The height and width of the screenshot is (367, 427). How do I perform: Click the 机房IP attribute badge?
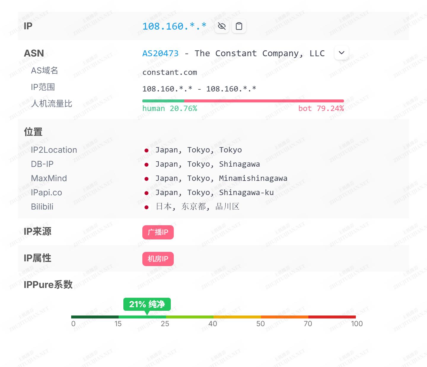[x=158, y=259]
